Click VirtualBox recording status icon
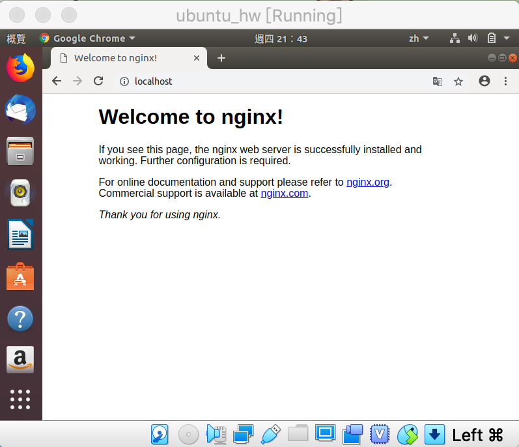This screenshot has height=447, width=519. (352, 434)
